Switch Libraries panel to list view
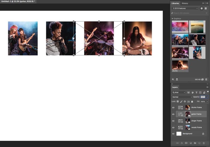The height and width of the screenshot is (147, 210). coord(206,8)
